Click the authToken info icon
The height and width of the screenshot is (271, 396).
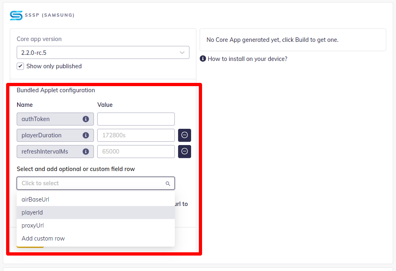pyautogui.click(x=86, y=119)
